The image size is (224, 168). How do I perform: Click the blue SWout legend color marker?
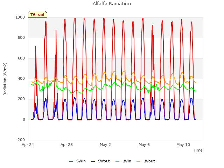click(93, 162)
